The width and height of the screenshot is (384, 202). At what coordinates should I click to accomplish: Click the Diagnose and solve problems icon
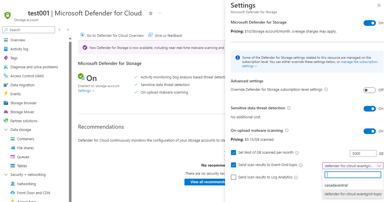pos(6,67)
